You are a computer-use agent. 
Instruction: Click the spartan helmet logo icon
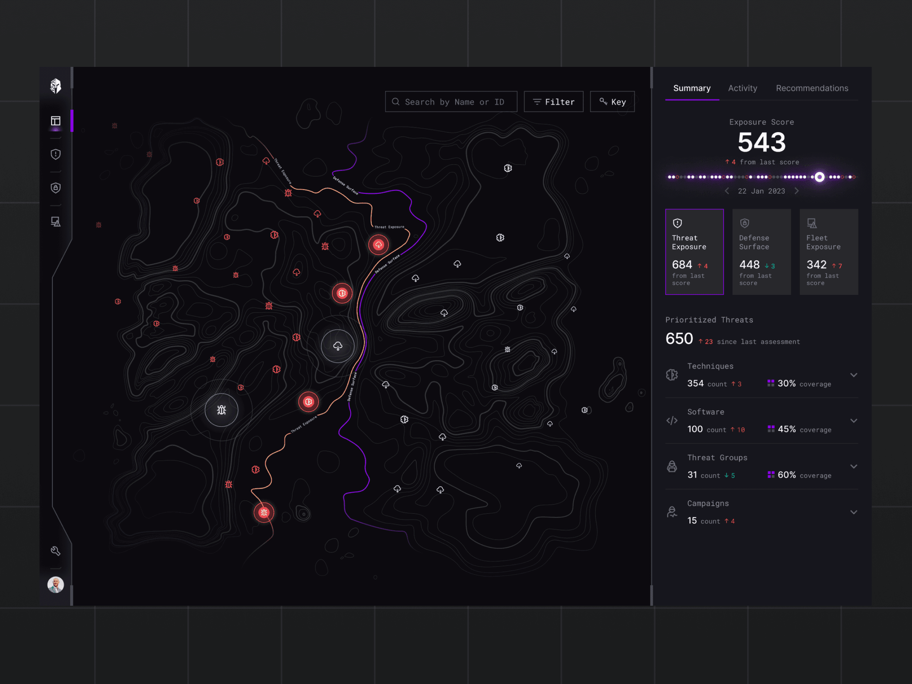(55, 86)
